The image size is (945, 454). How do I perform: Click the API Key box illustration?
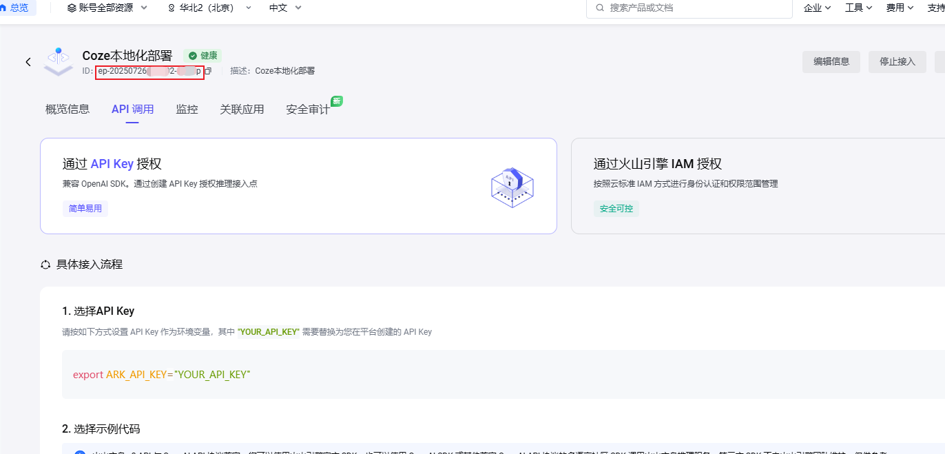point(512,187)
